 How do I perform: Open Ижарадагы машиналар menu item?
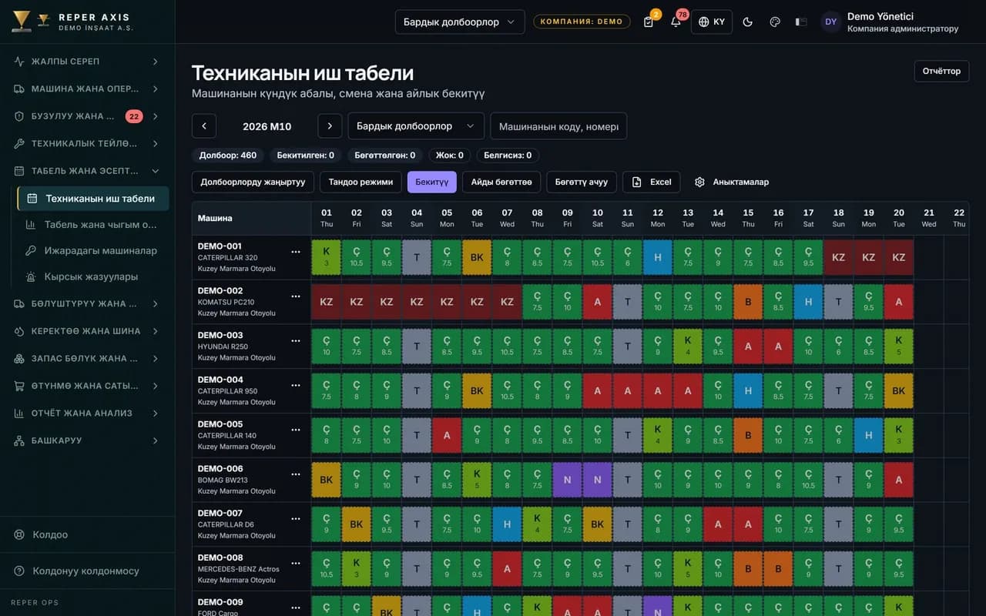[x=93, y=250]
